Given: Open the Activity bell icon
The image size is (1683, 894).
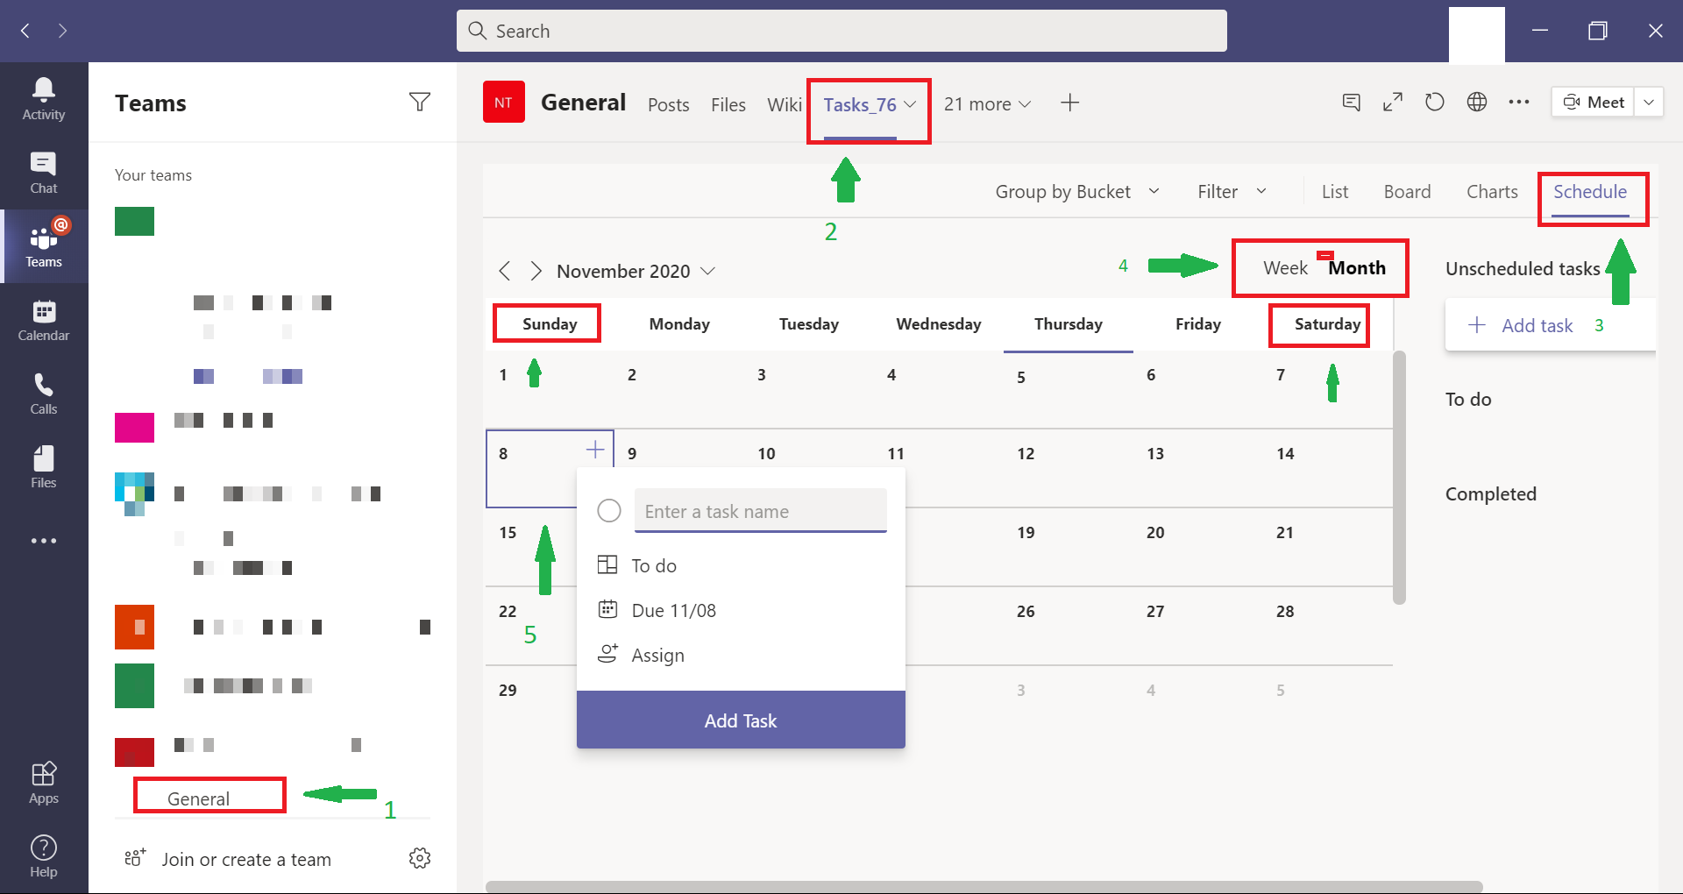Looking at the screenshot, I should coord(44,98).
